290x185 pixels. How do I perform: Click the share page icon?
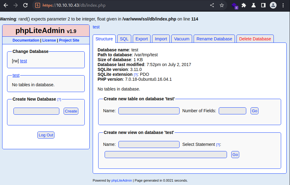click(x=212, y=5)
